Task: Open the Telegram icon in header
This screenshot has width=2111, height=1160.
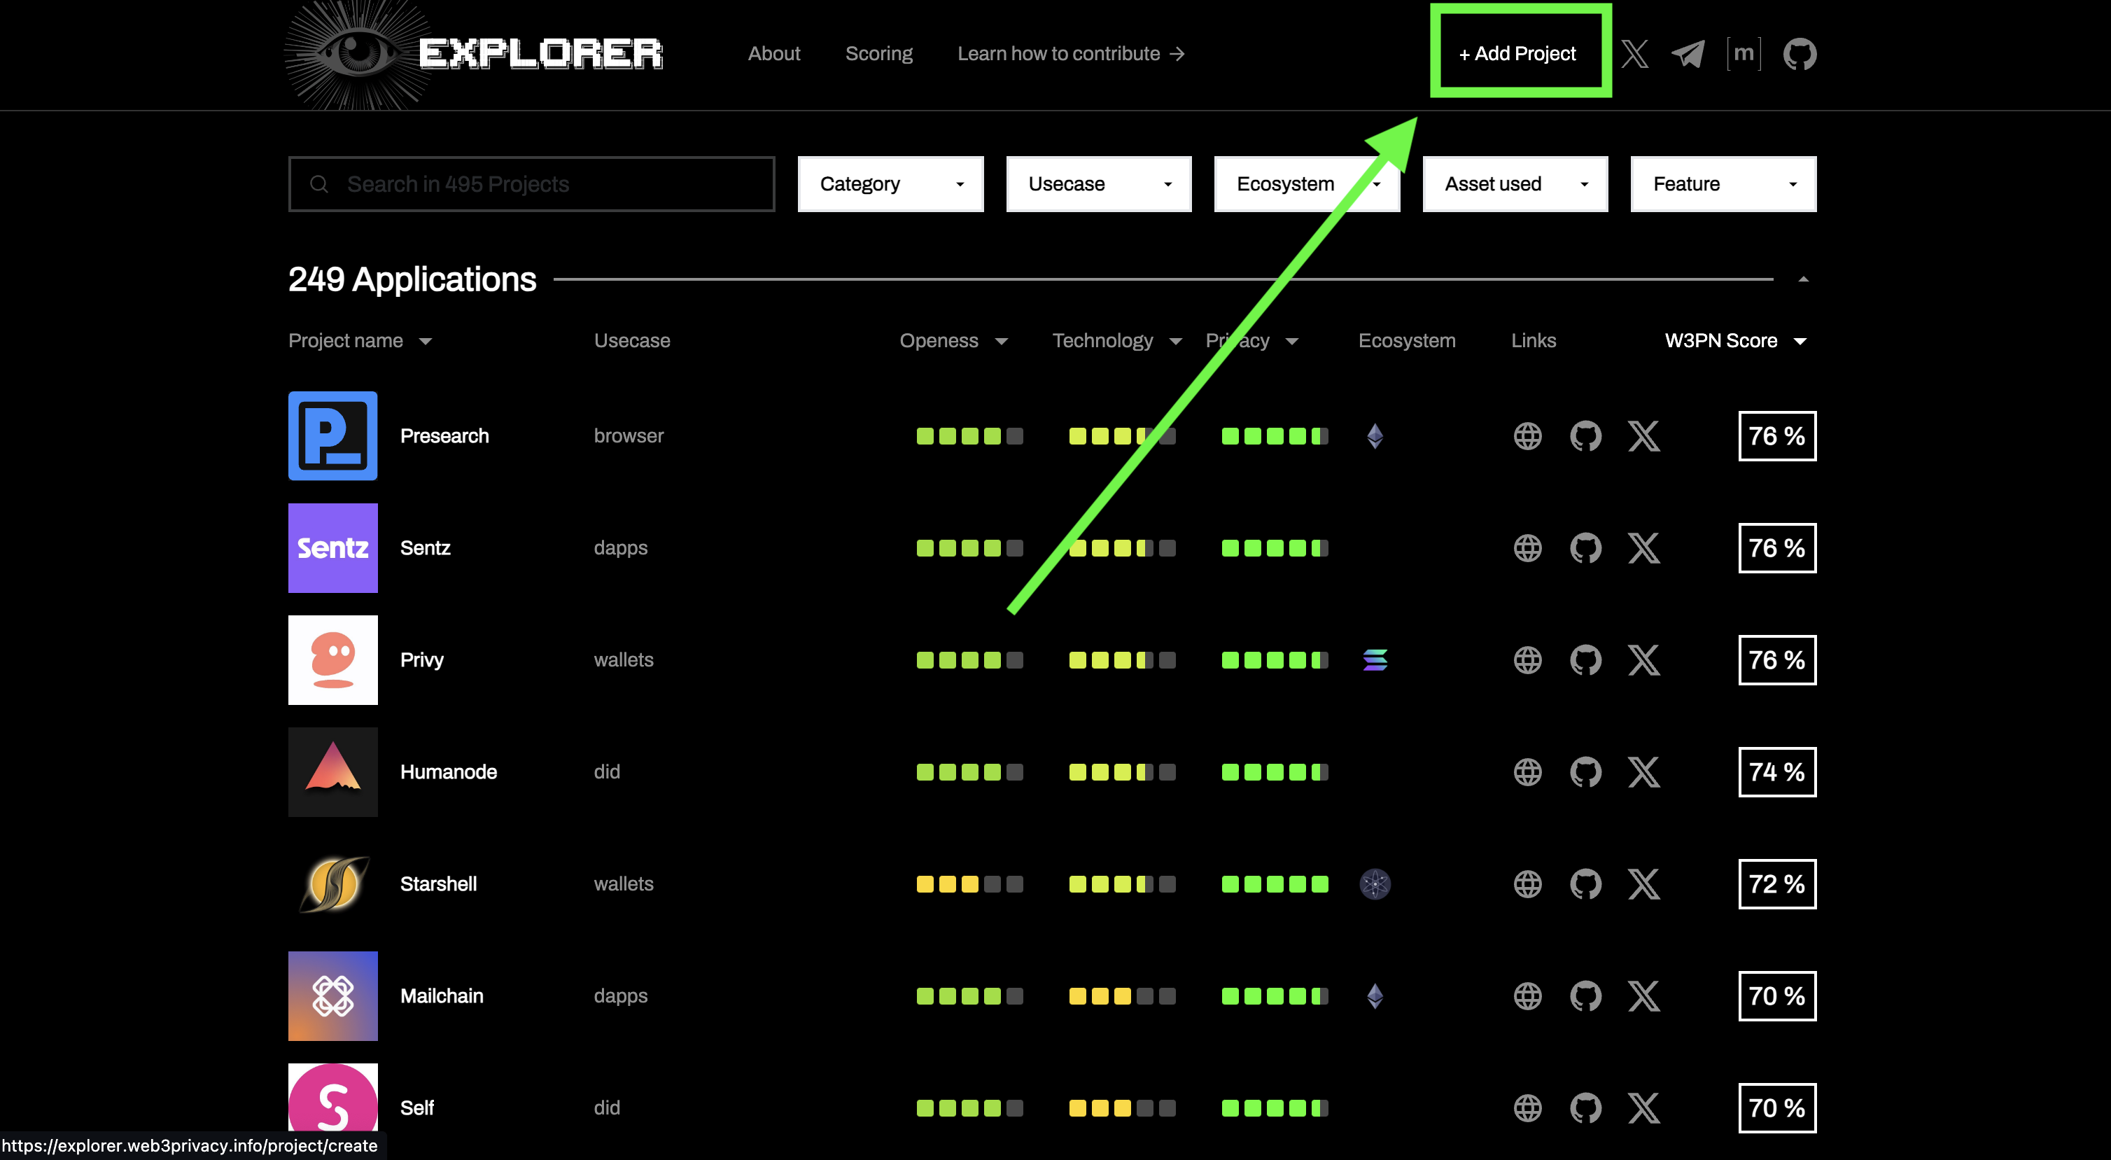Action: coord(1688,54)
